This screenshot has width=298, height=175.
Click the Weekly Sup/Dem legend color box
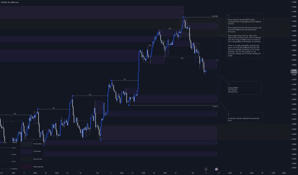point(27,167)
